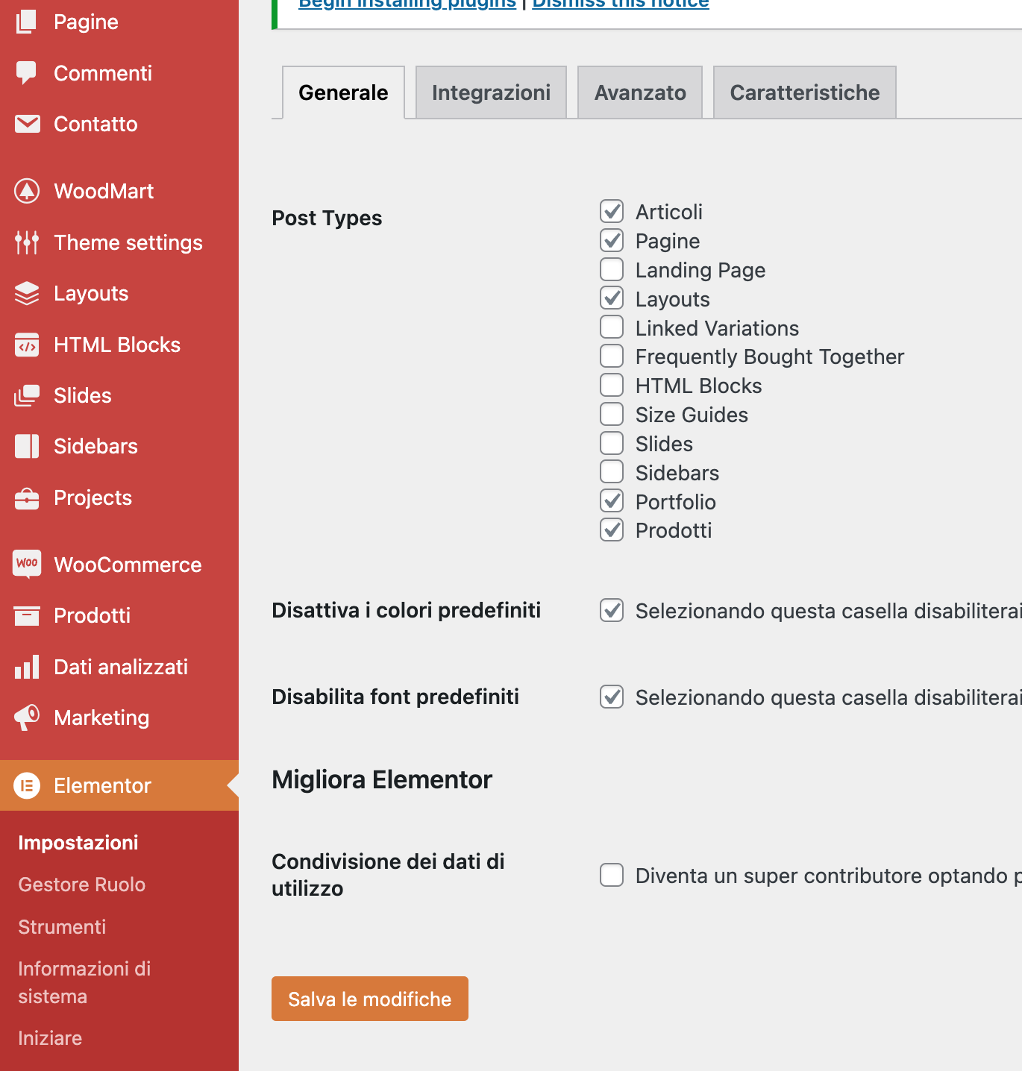The width and height of the screenshot is (1022, 1071).
Task: Click the Pagine pages icon in sidebar
Action: tap(27, 22)
